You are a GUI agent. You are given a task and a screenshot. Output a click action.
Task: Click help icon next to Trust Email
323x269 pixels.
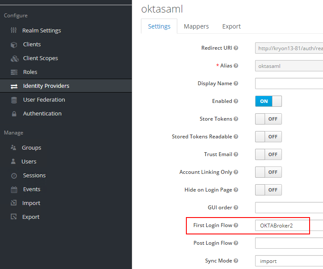tap(236, 154)
